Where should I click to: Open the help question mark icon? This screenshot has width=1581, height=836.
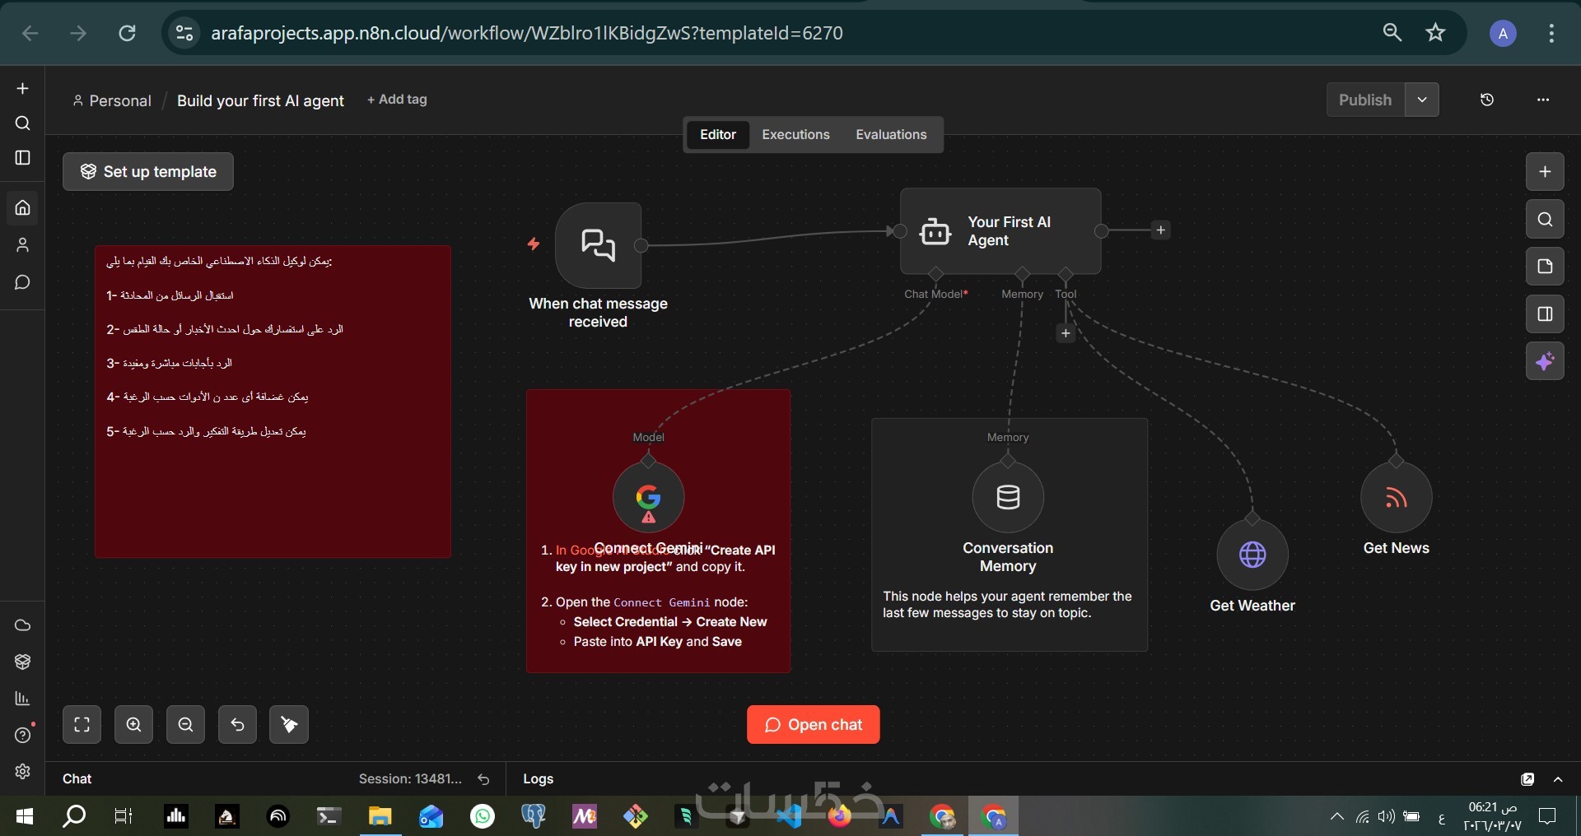23,735
